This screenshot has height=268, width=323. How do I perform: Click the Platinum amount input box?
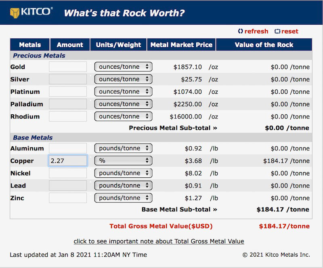click(68, 92)
